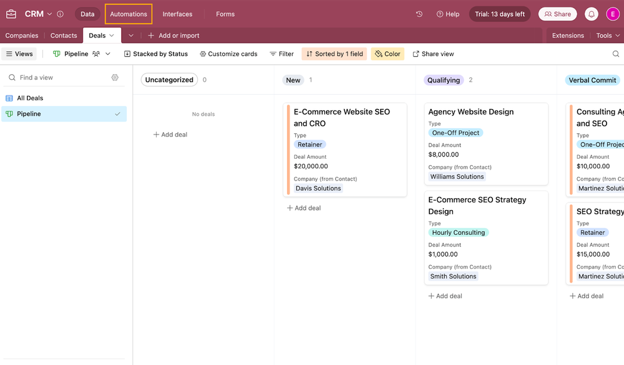
Task: Toggle the Color highlighting option
Action: coord(388,54)
